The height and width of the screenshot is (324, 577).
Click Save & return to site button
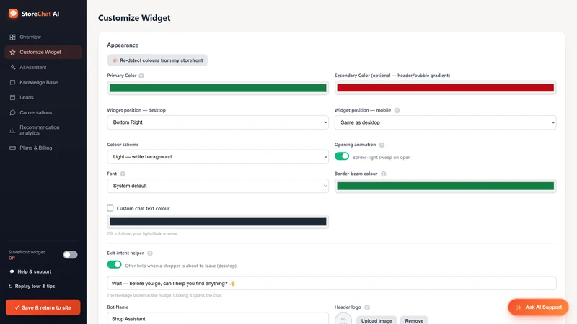point(43,307)
